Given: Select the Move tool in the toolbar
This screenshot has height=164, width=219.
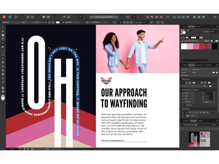Looking at the screenshot, I should pos(3,27).
